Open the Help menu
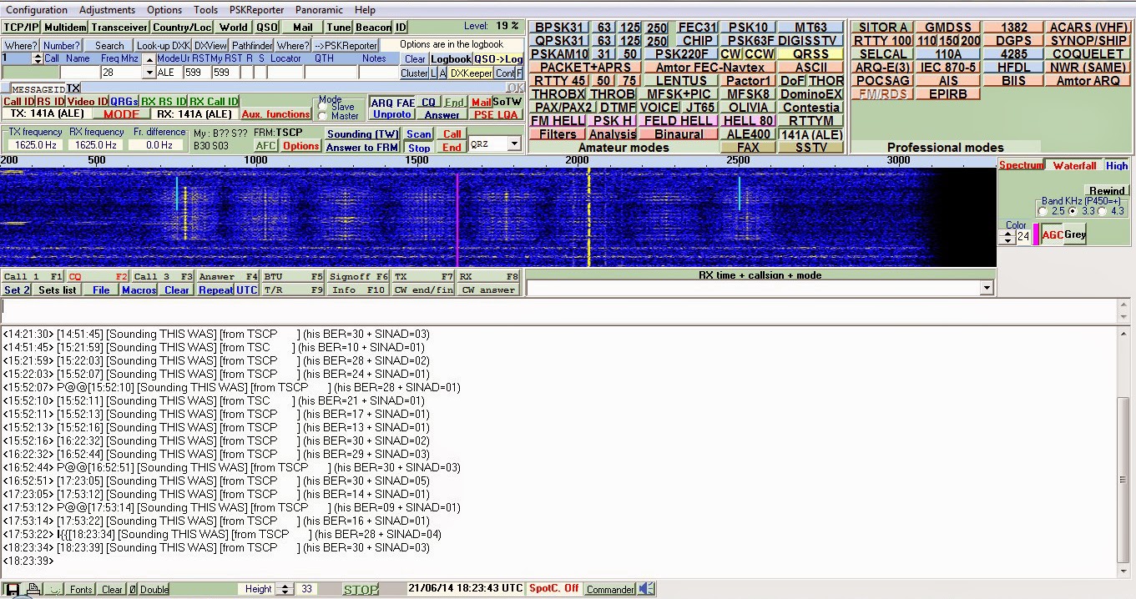Viewport: 1136px width, 599px height. point(365,10)
